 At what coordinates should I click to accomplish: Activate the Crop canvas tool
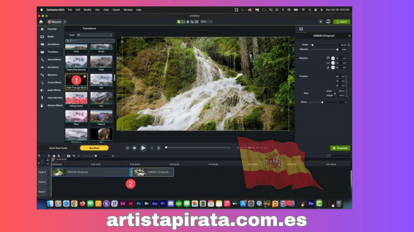click(192, 22)
